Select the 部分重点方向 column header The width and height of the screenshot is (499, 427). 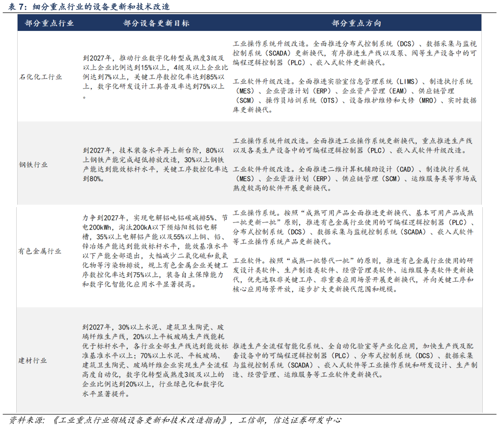(x=356, y=23)
